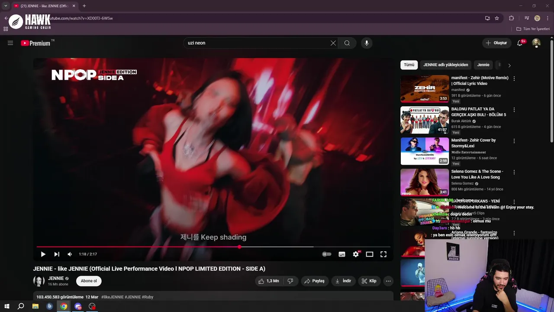Open Chrome tab search dropdown arrow
The width and height of the screenshot is (554, 312).
point(6,6)
